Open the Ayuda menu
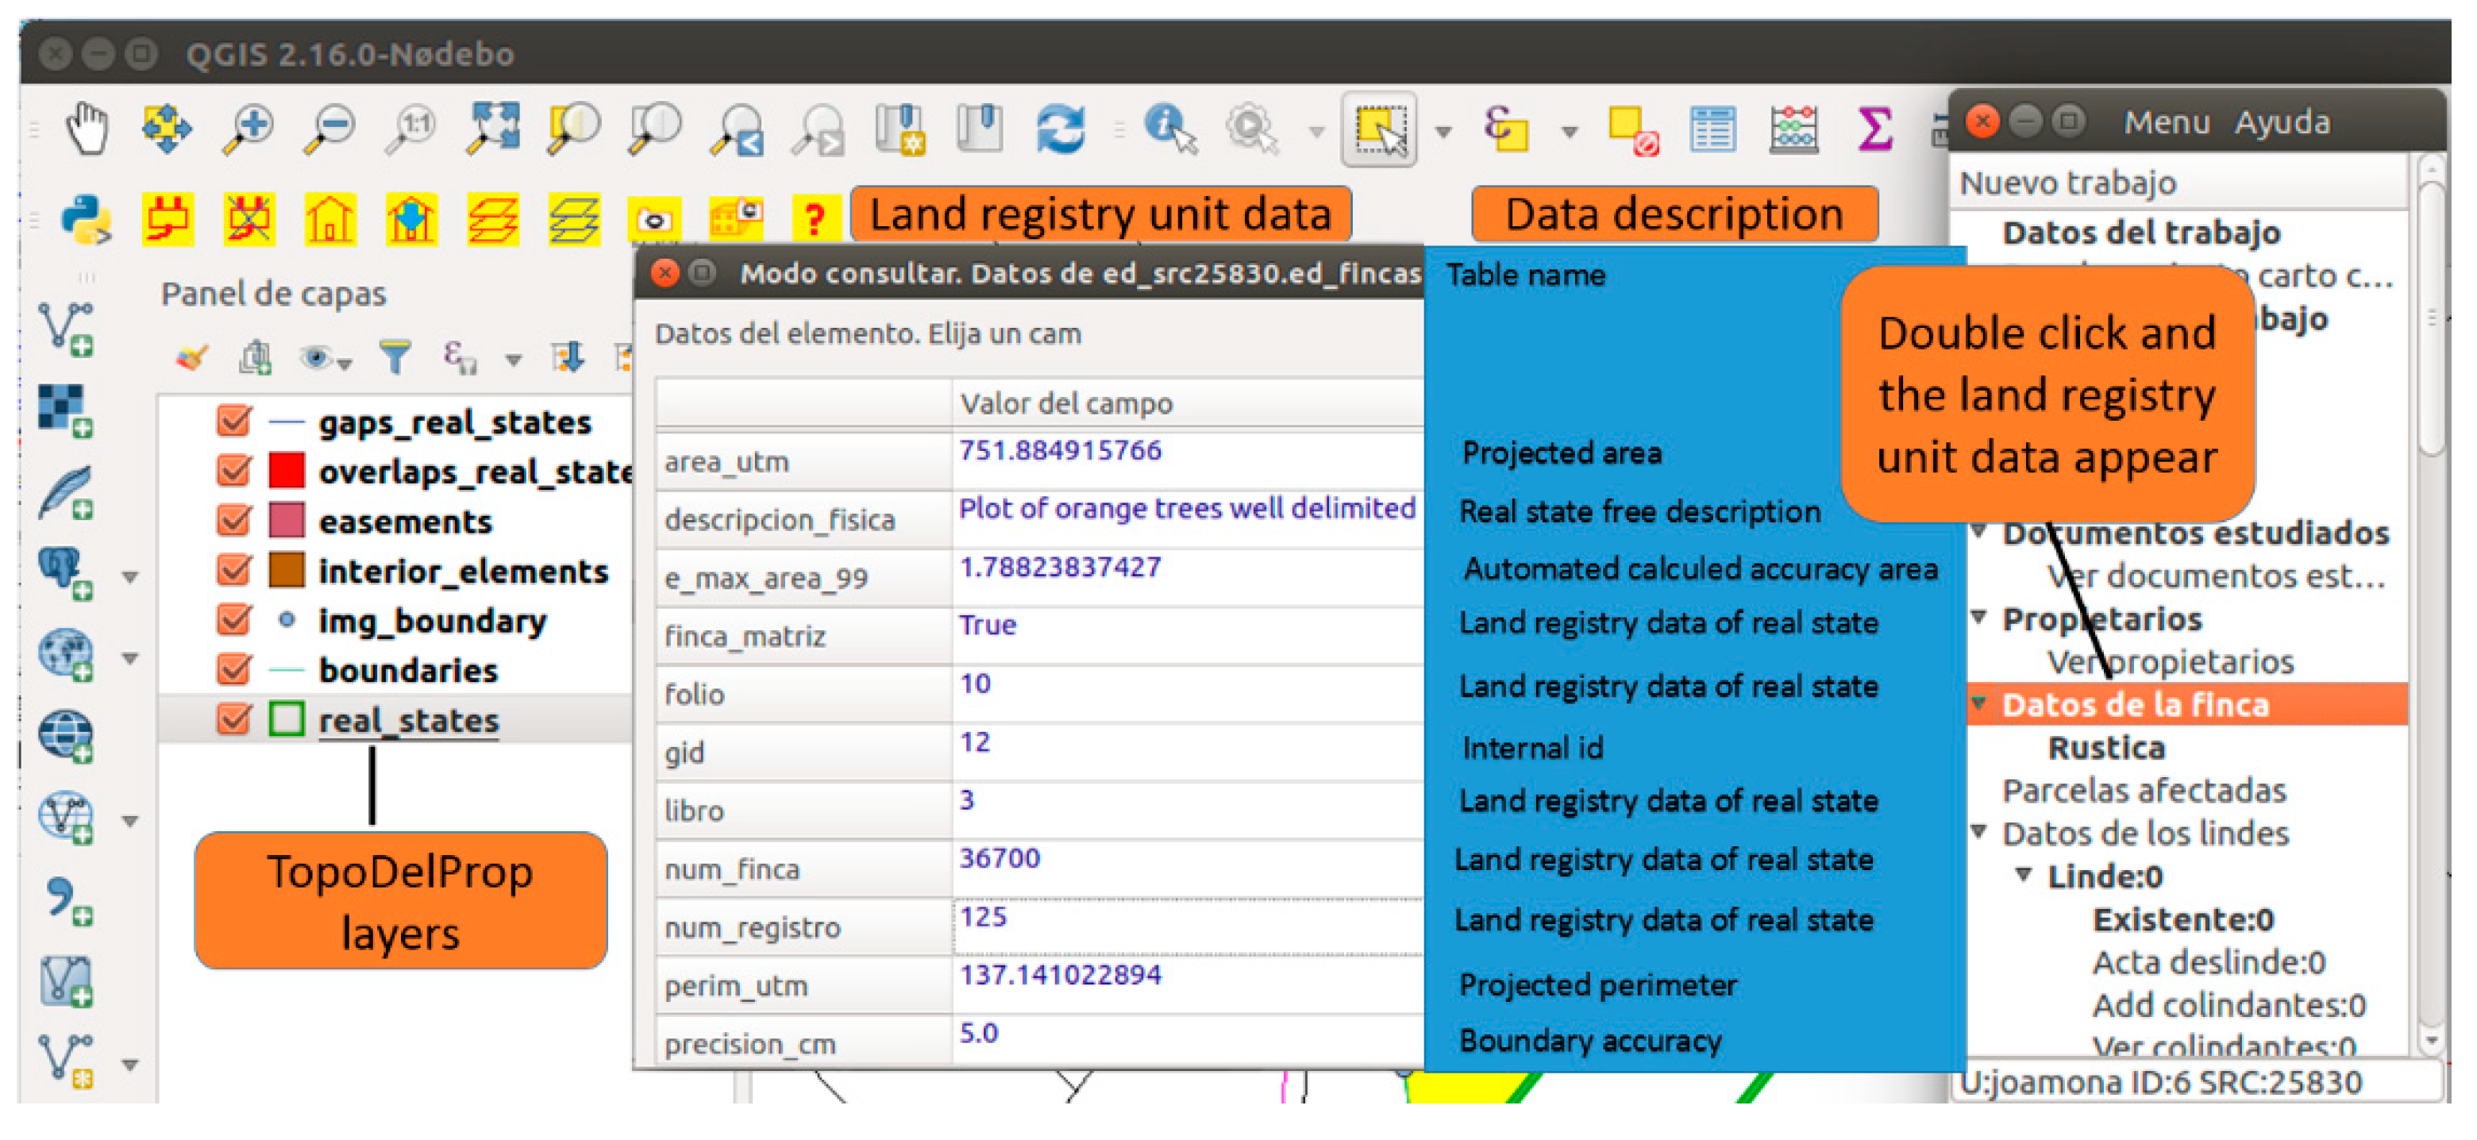The height and width of the screenshot is (1140, 2477). click(x=2281, y=122)
